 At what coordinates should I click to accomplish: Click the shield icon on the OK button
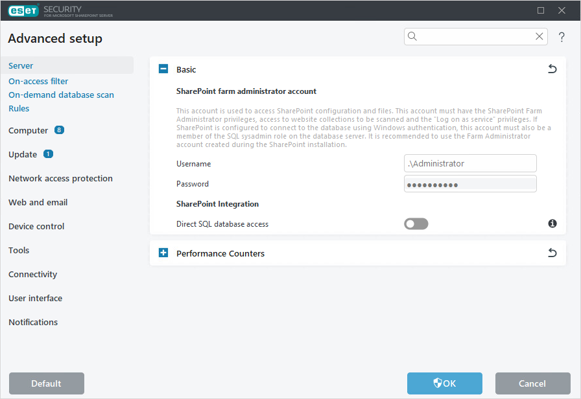coord(436,383)
